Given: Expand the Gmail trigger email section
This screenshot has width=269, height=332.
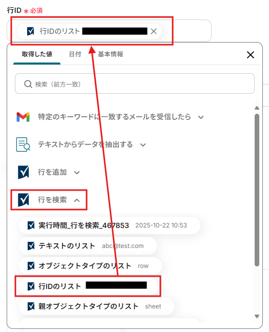Looking at the screenshot, I should 201,117.
